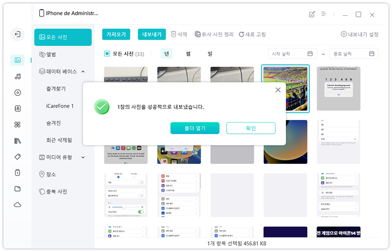Screen dimensions: 392x252
Task: Expand the 미디어 유형 section
Action: pos(83,157)
